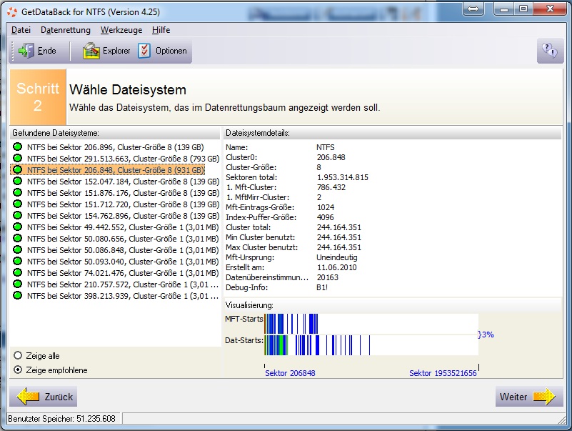Viewport: 572px width, 431px height.
Task: Click green status dot of 793 GB entry
Action: pyautogui.click(x=17, y=158)
